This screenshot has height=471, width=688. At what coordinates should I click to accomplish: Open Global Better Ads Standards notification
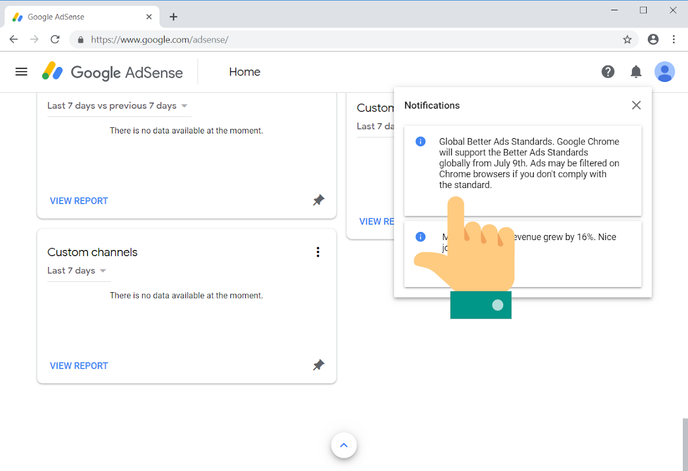523,171
